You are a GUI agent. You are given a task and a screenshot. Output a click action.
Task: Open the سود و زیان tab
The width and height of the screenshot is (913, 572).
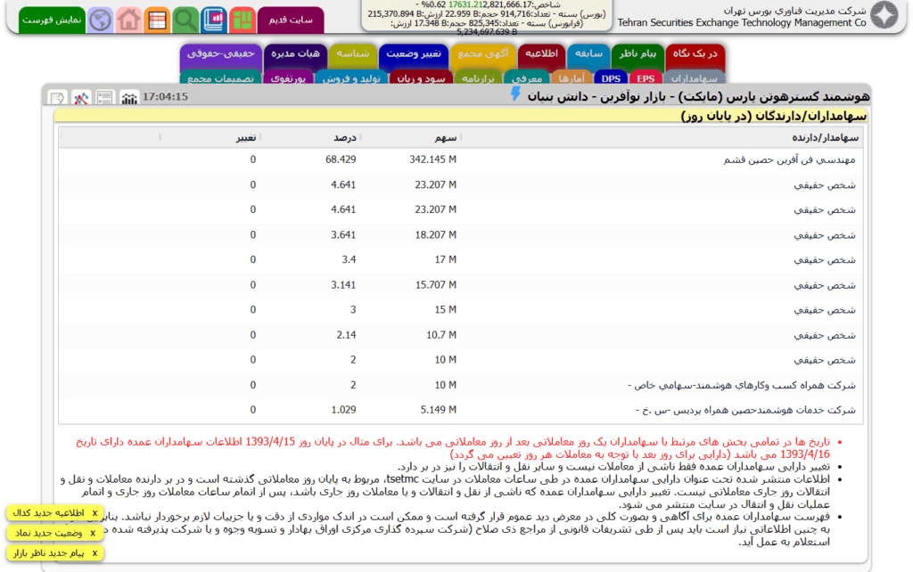[421, 78]
